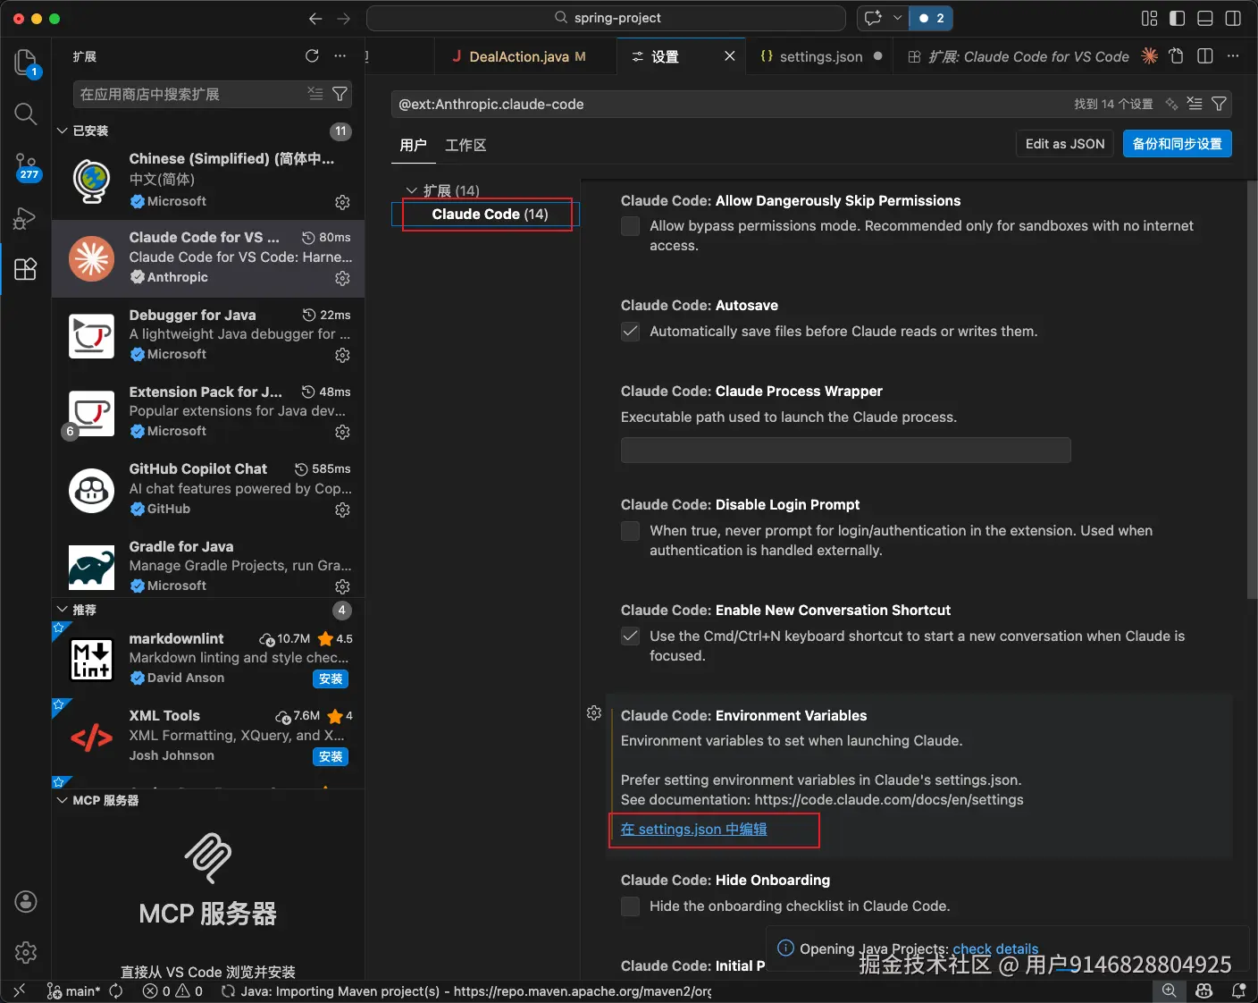
Task: Click the Claude Code spark icon in editor toolbar
Action: pos(1150,56)
